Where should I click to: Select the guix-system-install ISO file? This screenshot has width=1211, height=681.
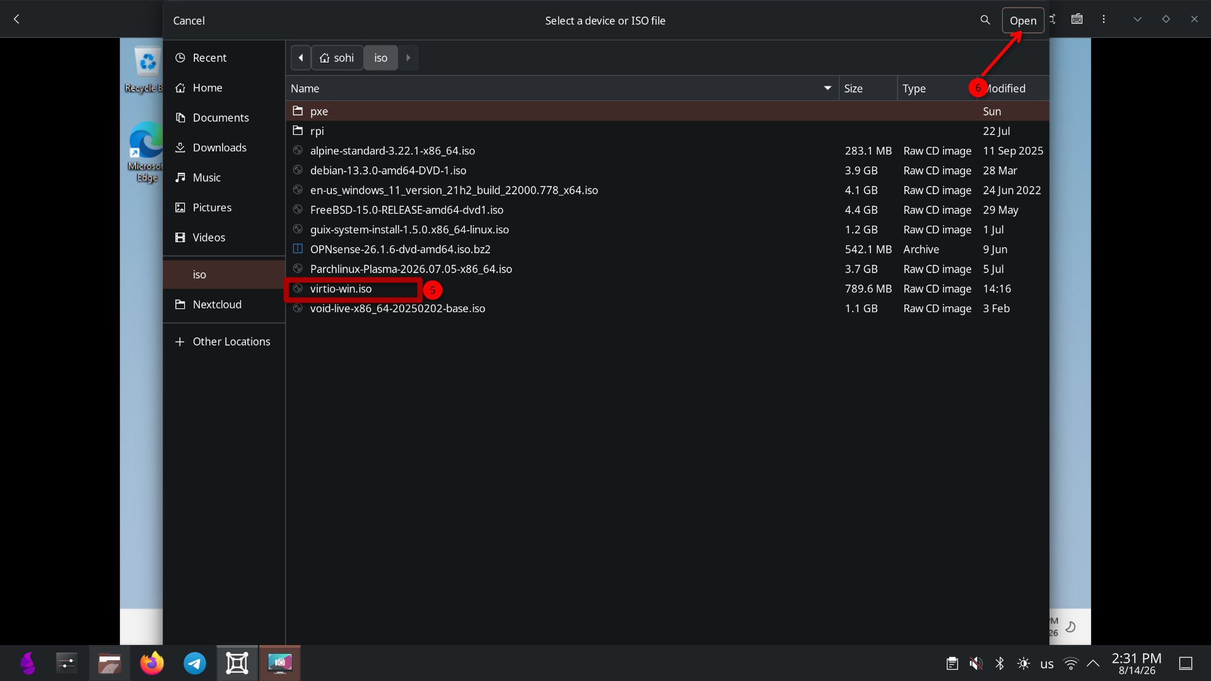click(667, 230)
